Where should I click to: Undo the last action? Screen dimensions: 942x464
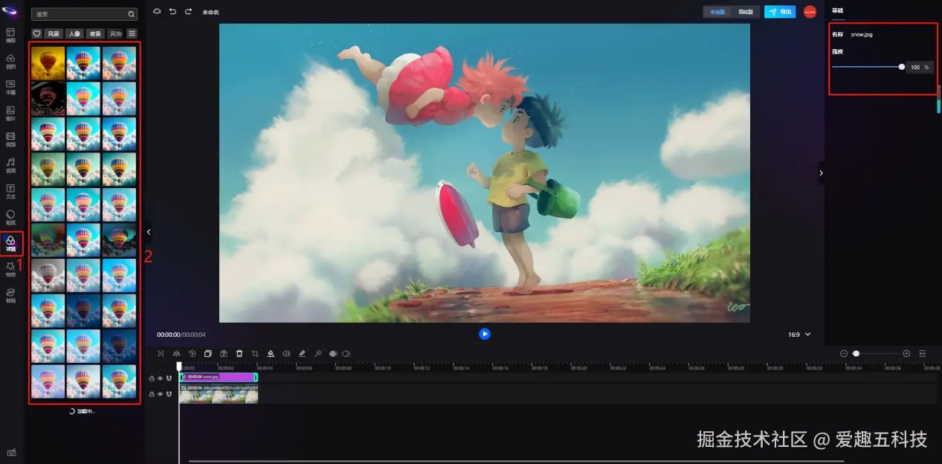click(172, 12)
